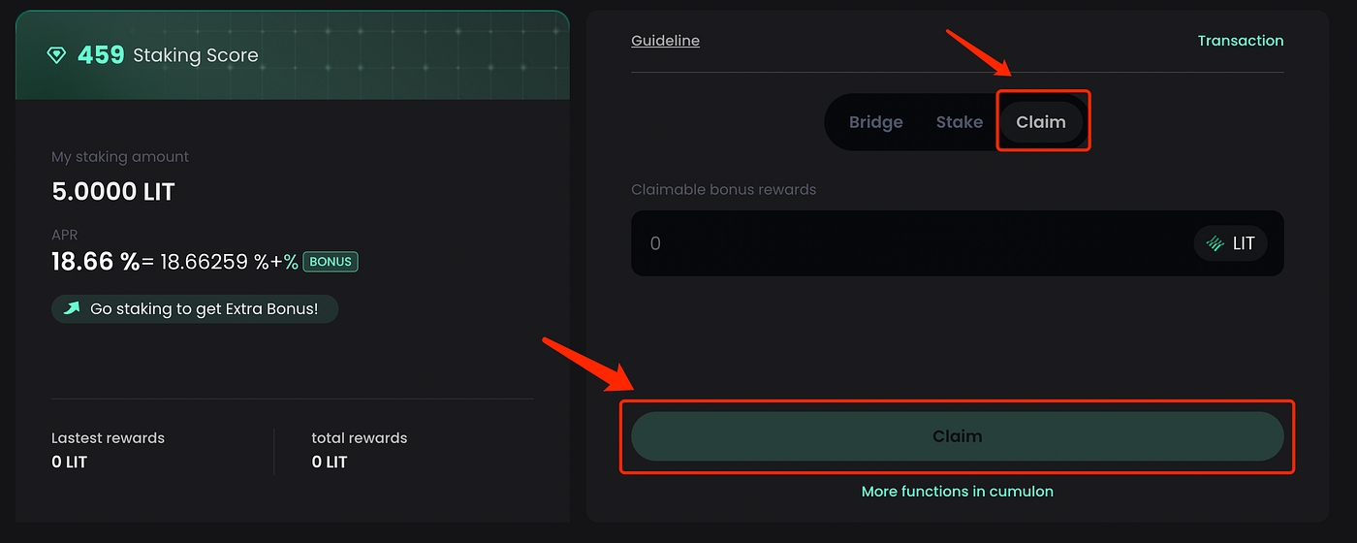The image size is (1357, 543).
Task: Click the green BONUS badge
Action: pyautogui.click(x=331, y=261)
